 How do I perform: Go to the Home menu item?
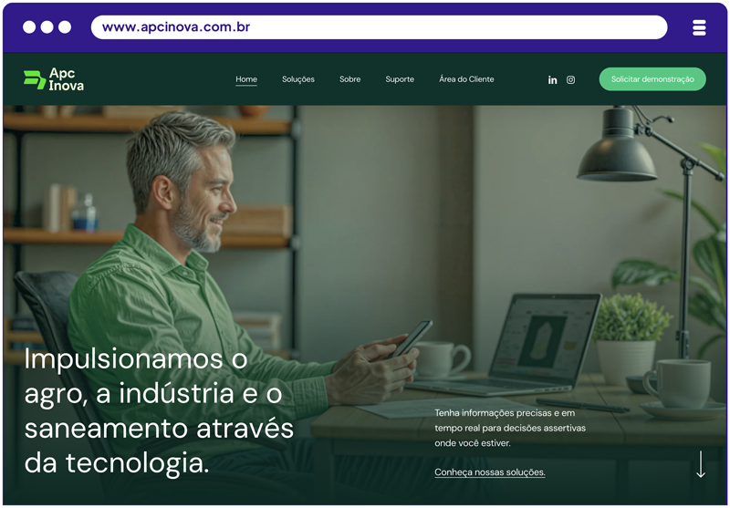(x=246, y=79)
